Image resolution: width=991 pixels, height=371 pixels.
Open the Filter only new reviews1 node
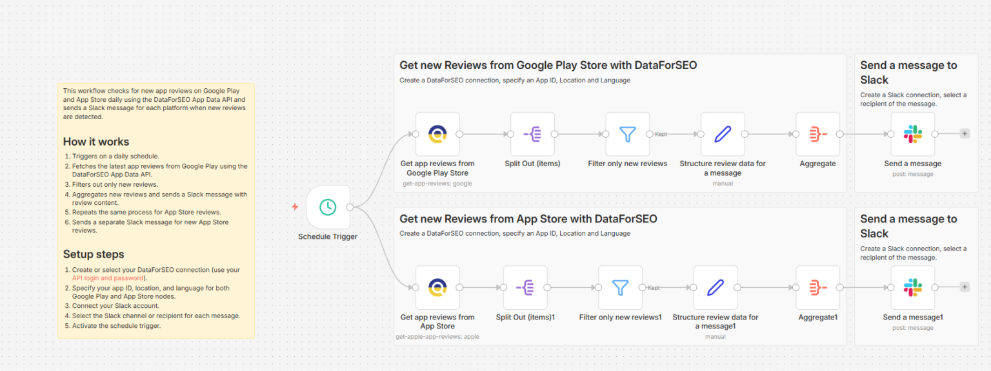[x=620, y=287]
